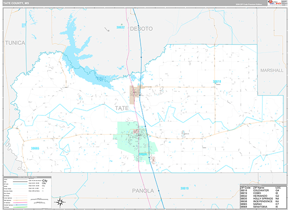Click the TUNICA county label
Image resolution: width=290 pixels, height=210 pixels.
tap(15, 43)
